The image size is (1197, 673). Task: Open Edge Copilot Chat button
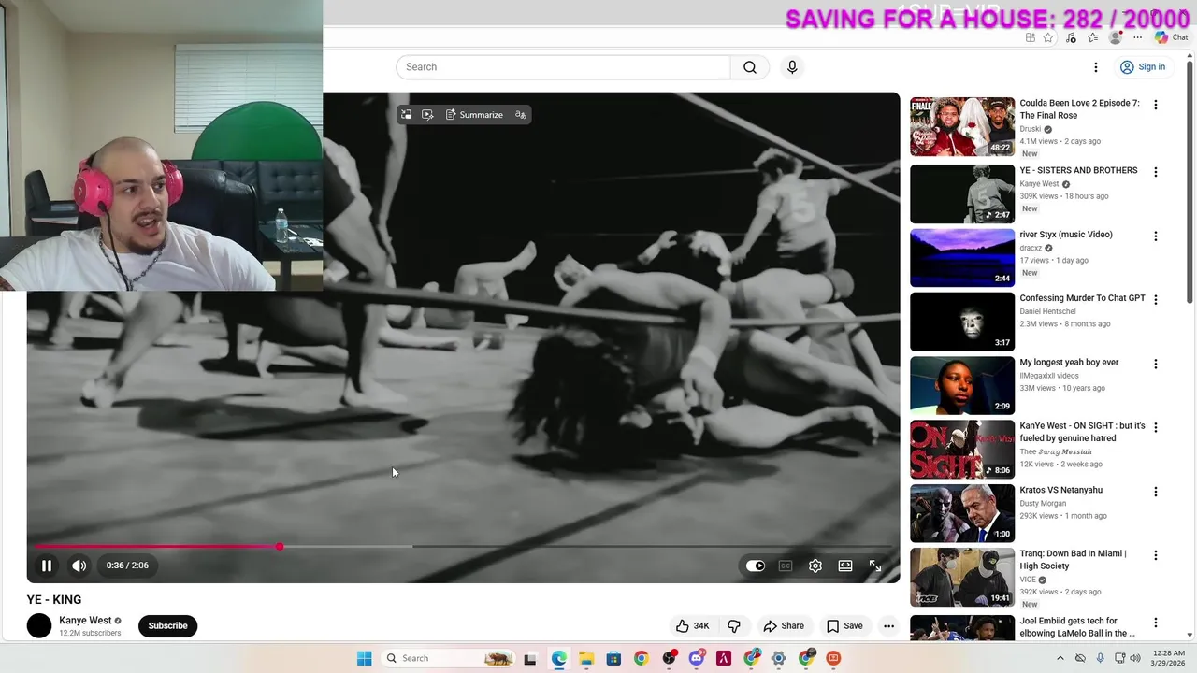click(x=1171, y=37)
